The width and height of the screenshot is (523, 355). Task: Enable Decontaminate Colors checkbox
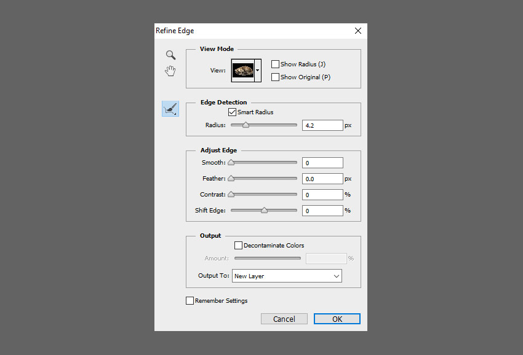coord(238,246)
